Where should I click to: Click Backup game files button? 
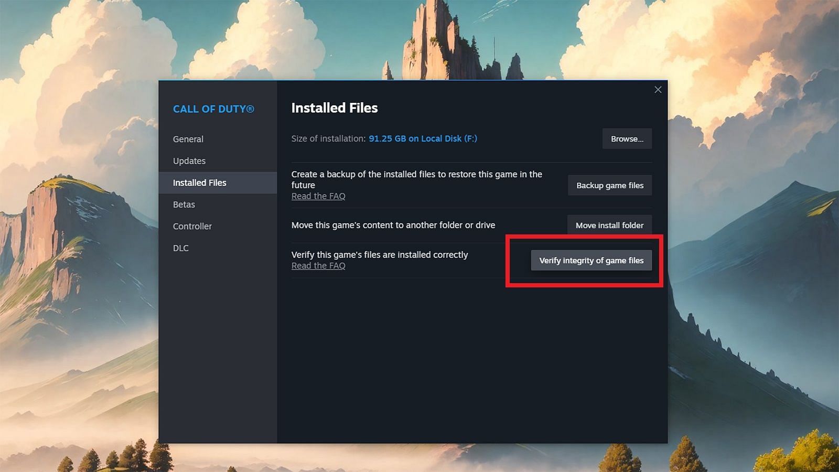point(610,185)
